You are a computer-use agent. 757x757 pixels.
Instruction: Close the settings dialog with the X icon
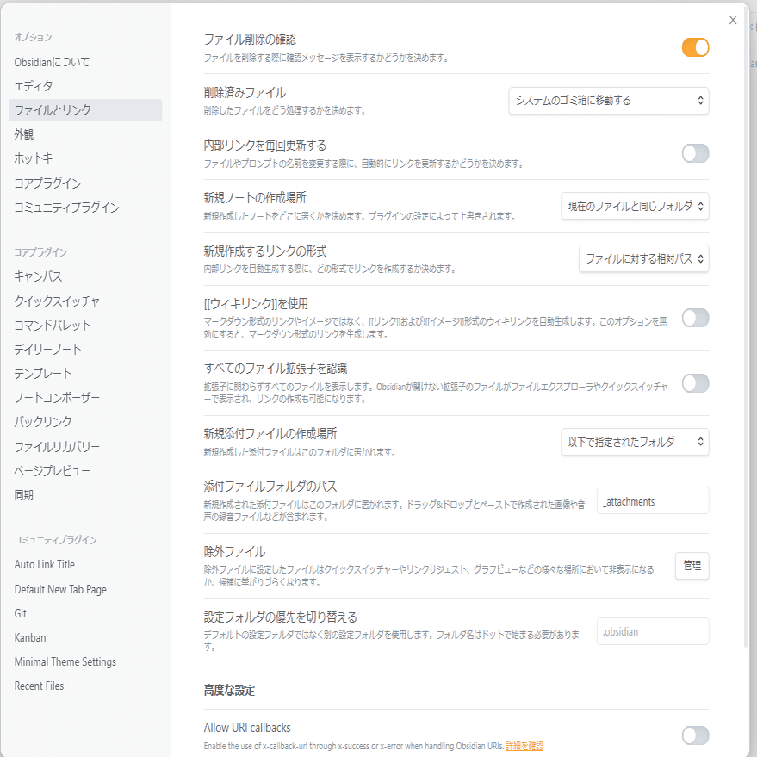point(732,20)
